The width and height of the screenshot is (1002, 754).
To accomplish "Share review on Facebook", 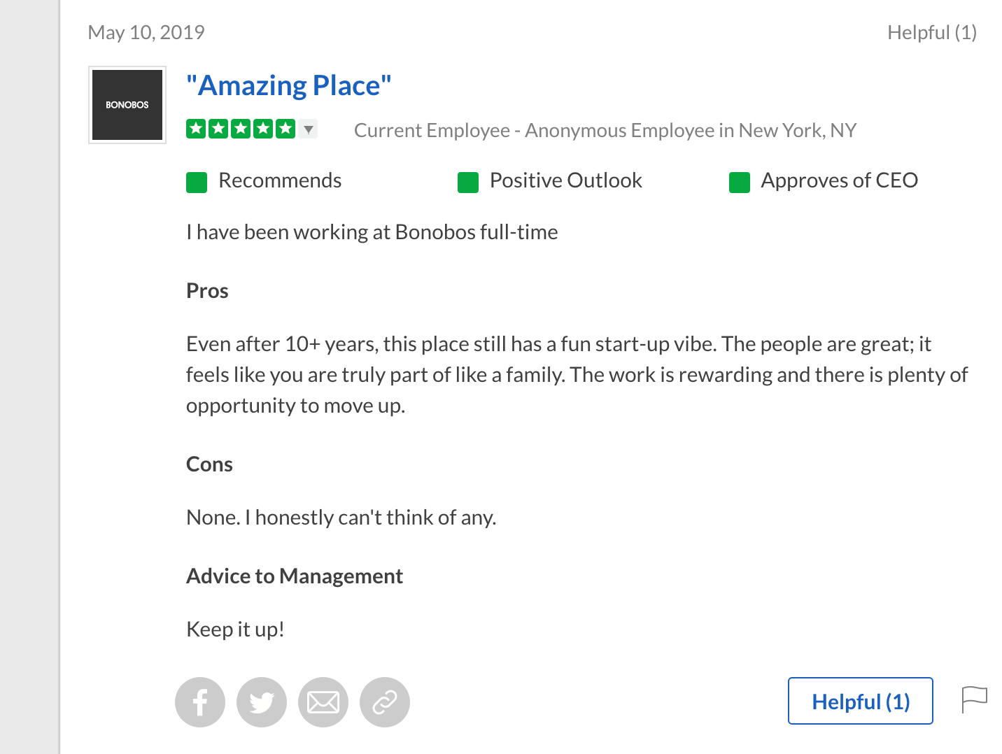I will 200,702.
